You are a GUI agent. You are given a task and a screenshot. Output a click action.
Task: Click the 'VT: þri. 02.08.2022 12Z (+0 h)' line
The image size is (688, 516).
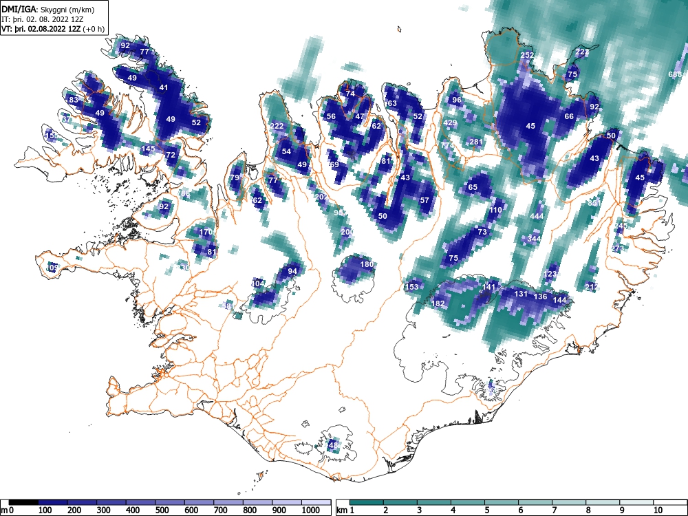[53, 29]
